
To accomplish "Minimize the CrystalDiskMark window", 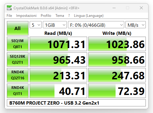I will pos(114,8).
